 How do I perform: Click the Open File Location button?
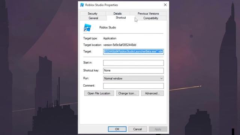pos(99,93)
